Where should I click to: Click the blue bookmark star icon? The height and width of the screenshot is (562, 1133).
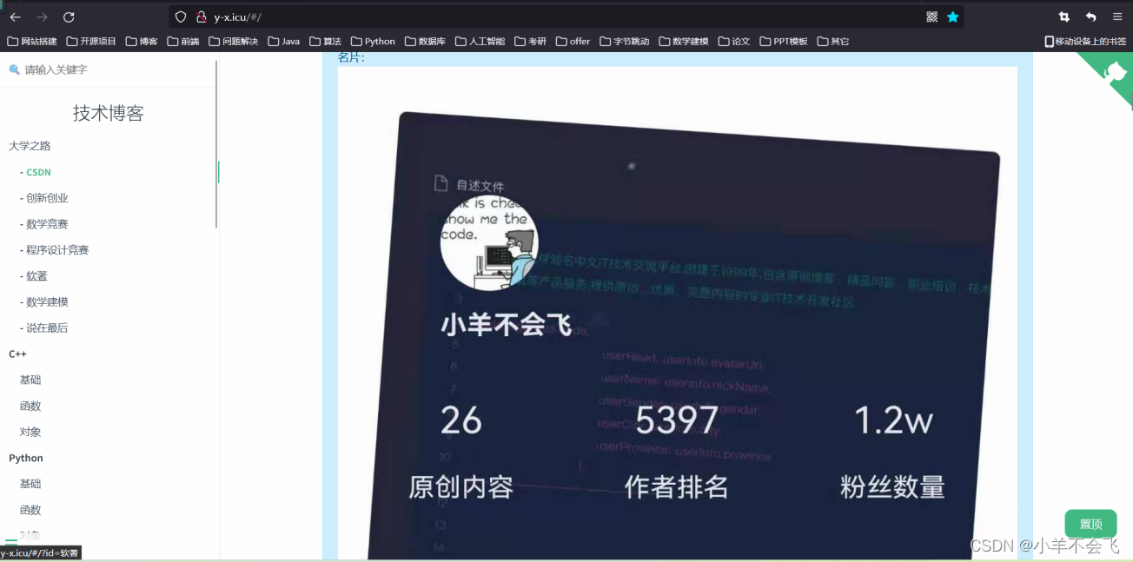[x=953, y=17]
